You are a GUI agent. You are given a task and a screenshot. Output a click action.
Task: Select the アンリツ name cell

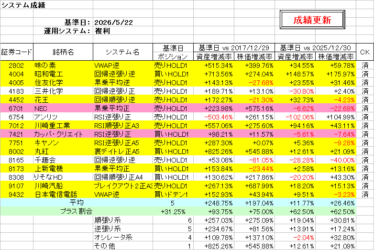(x=63, y=117)
